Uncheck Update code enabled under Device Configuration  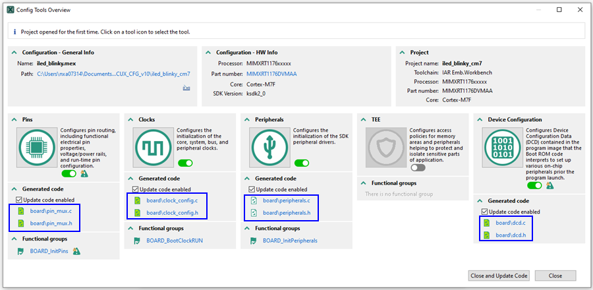485,212
